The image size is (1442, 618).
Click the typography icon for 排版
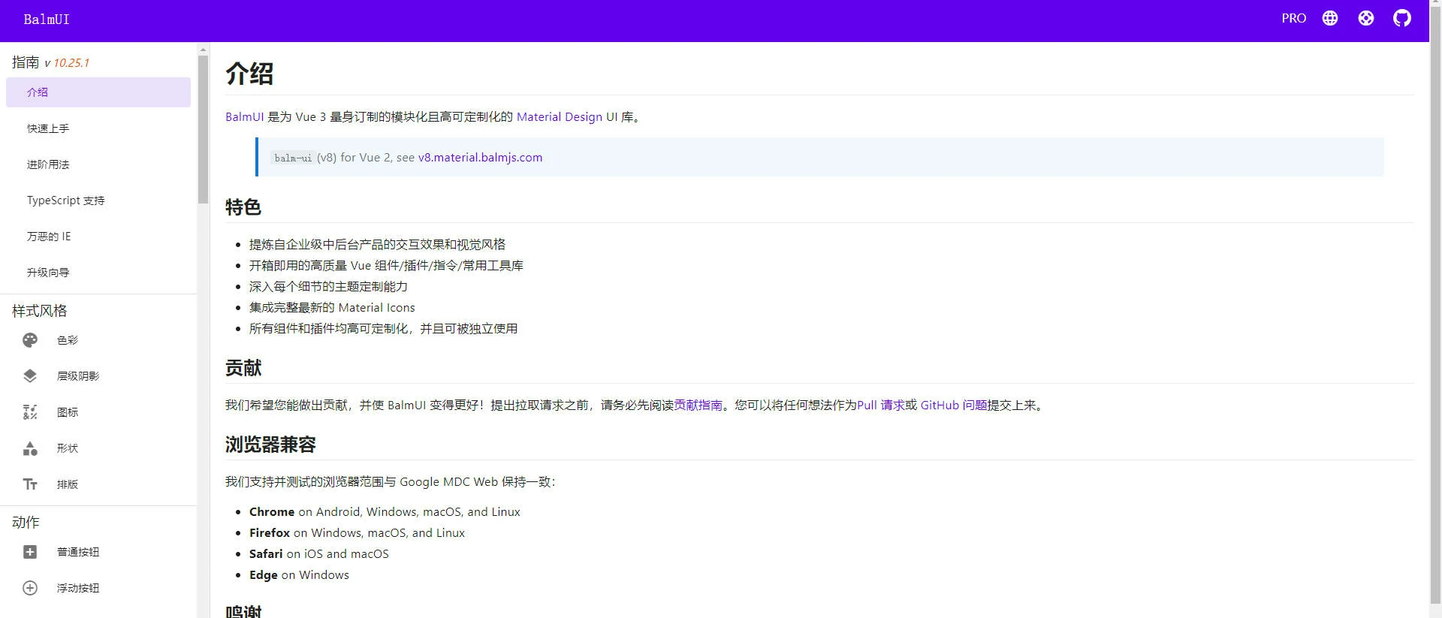coord(30,484)
